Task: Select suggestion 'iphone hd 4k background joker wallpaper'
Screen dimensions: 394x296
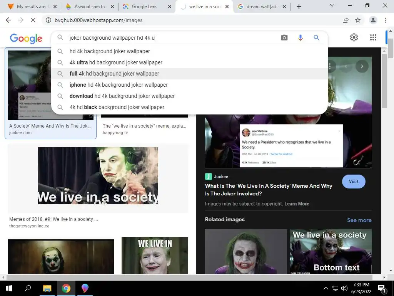Action: click(x=189, y=85)
